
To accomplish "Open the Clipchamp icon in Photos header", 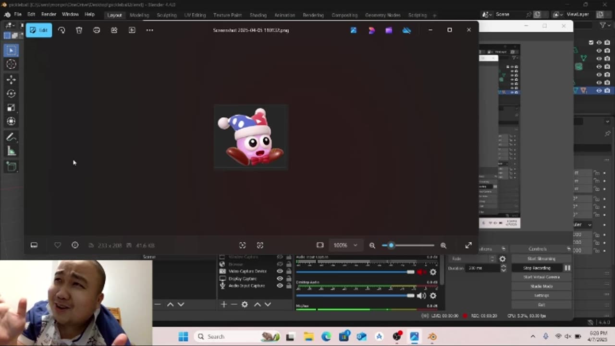I will click(x=389, y=30).
